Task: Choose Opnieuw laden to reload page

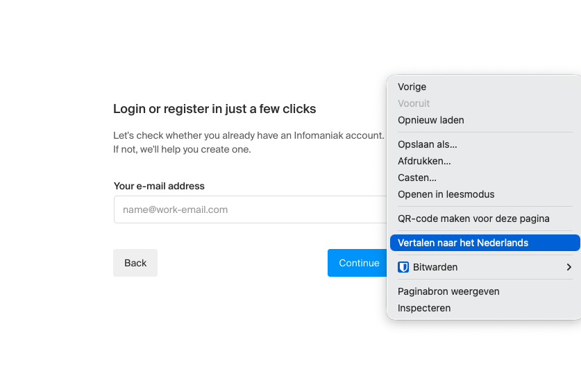Action: coord(431,120)
